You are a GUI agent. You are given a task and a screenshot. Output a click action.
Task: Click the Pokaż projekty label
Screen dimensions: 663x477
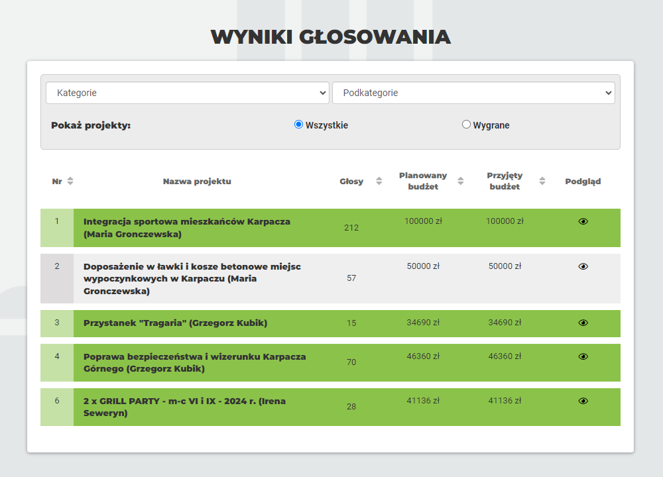click(x=91, y=125)
